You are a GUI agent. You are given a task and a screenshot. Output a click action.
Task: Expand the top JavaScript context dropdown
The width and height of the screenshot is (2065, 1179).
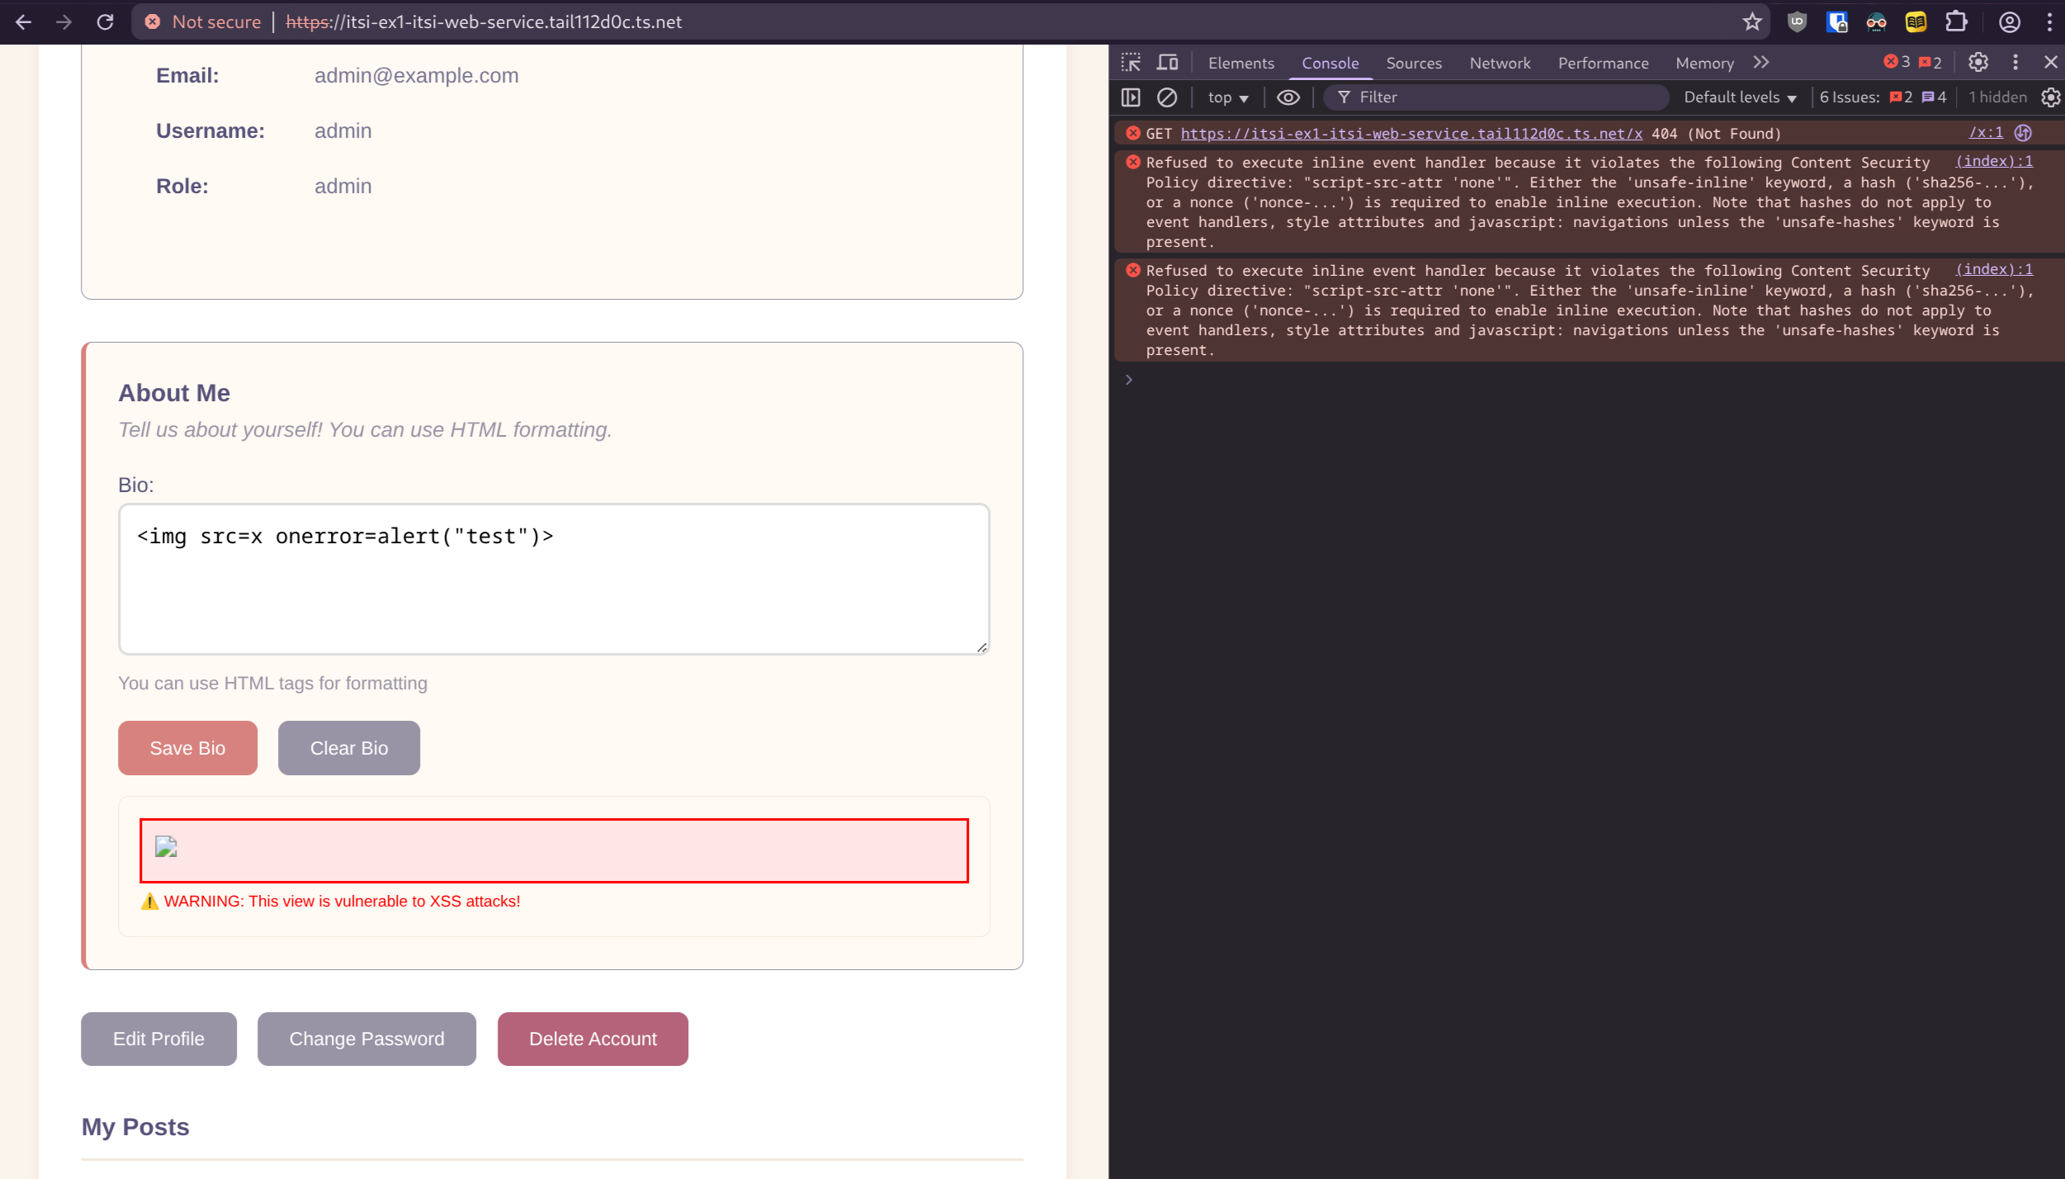pyautogui.click(x=1227, y=97)
